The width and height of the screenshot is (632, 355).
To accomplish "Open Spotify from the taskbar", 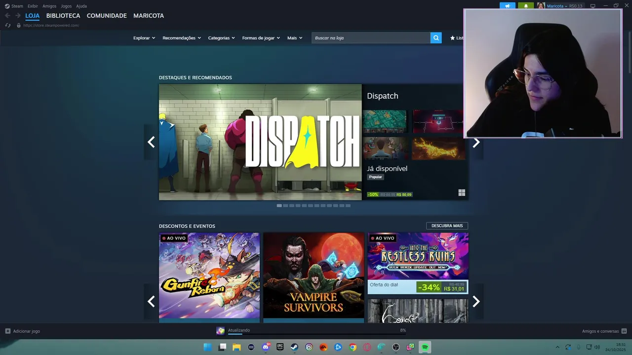I will [x=425, y=347].
